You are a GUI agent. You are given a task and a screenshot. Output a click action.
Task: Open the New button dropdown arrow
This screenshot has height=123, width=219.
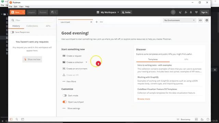tap(23, 12)
